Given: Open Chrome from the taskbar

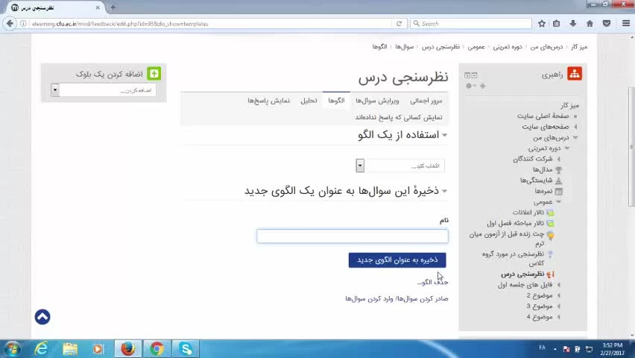Looking at the screenshot, I should click(157, 348).
